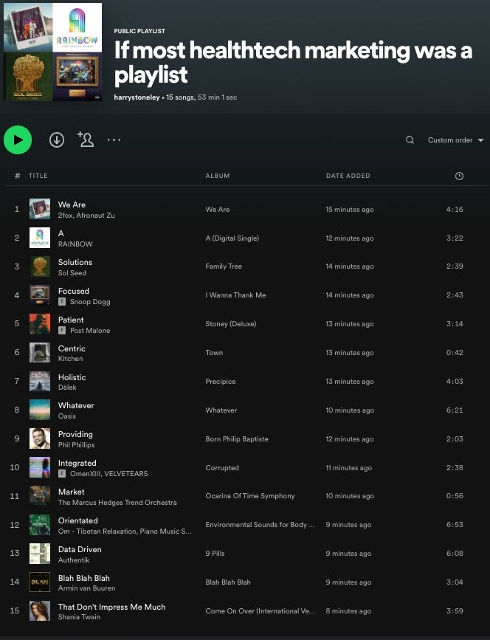Sort by the Album column header
Viewport: 490px width, 640px height.
tap(218, 176)
